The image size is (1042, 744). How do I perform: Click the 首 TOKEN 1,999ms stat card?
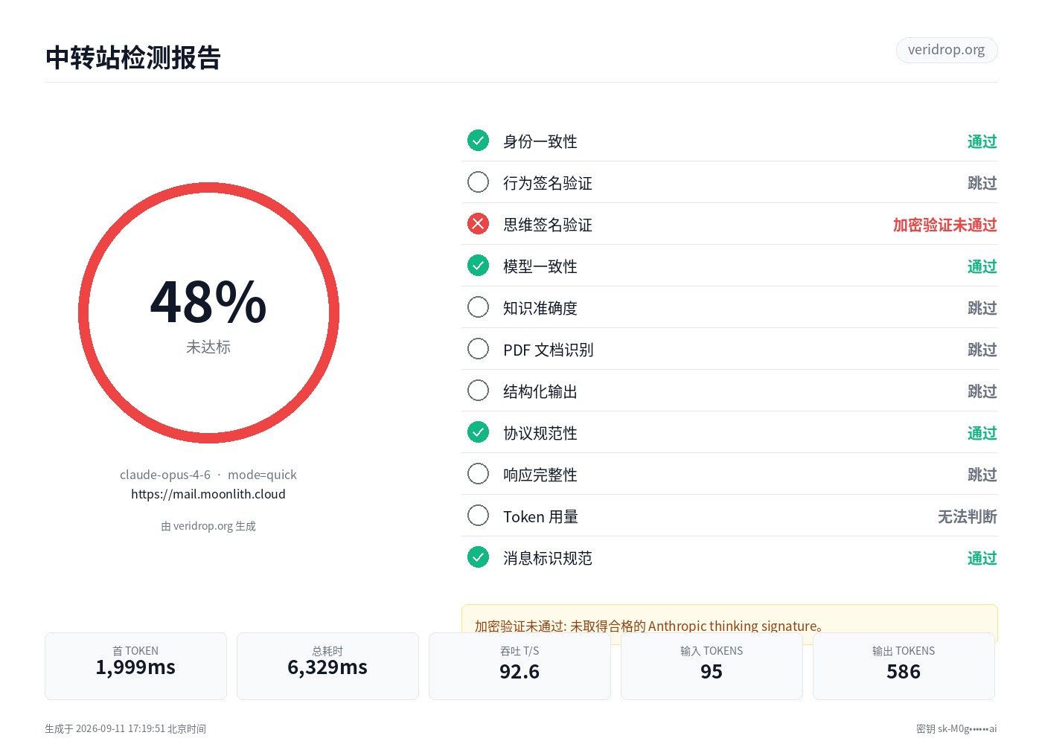135,666
